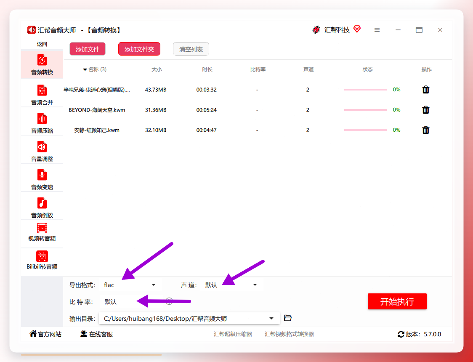Select the file name 安静-红颜知己.kwm
Screen dimensions: 473x362
tap(97, 130)
